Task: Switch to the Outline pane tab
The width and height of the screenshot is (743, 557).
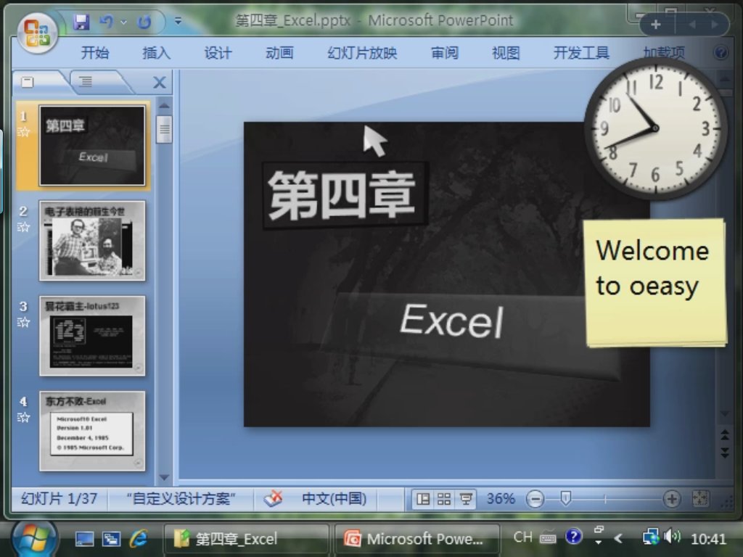Action: tap(86, 82)
